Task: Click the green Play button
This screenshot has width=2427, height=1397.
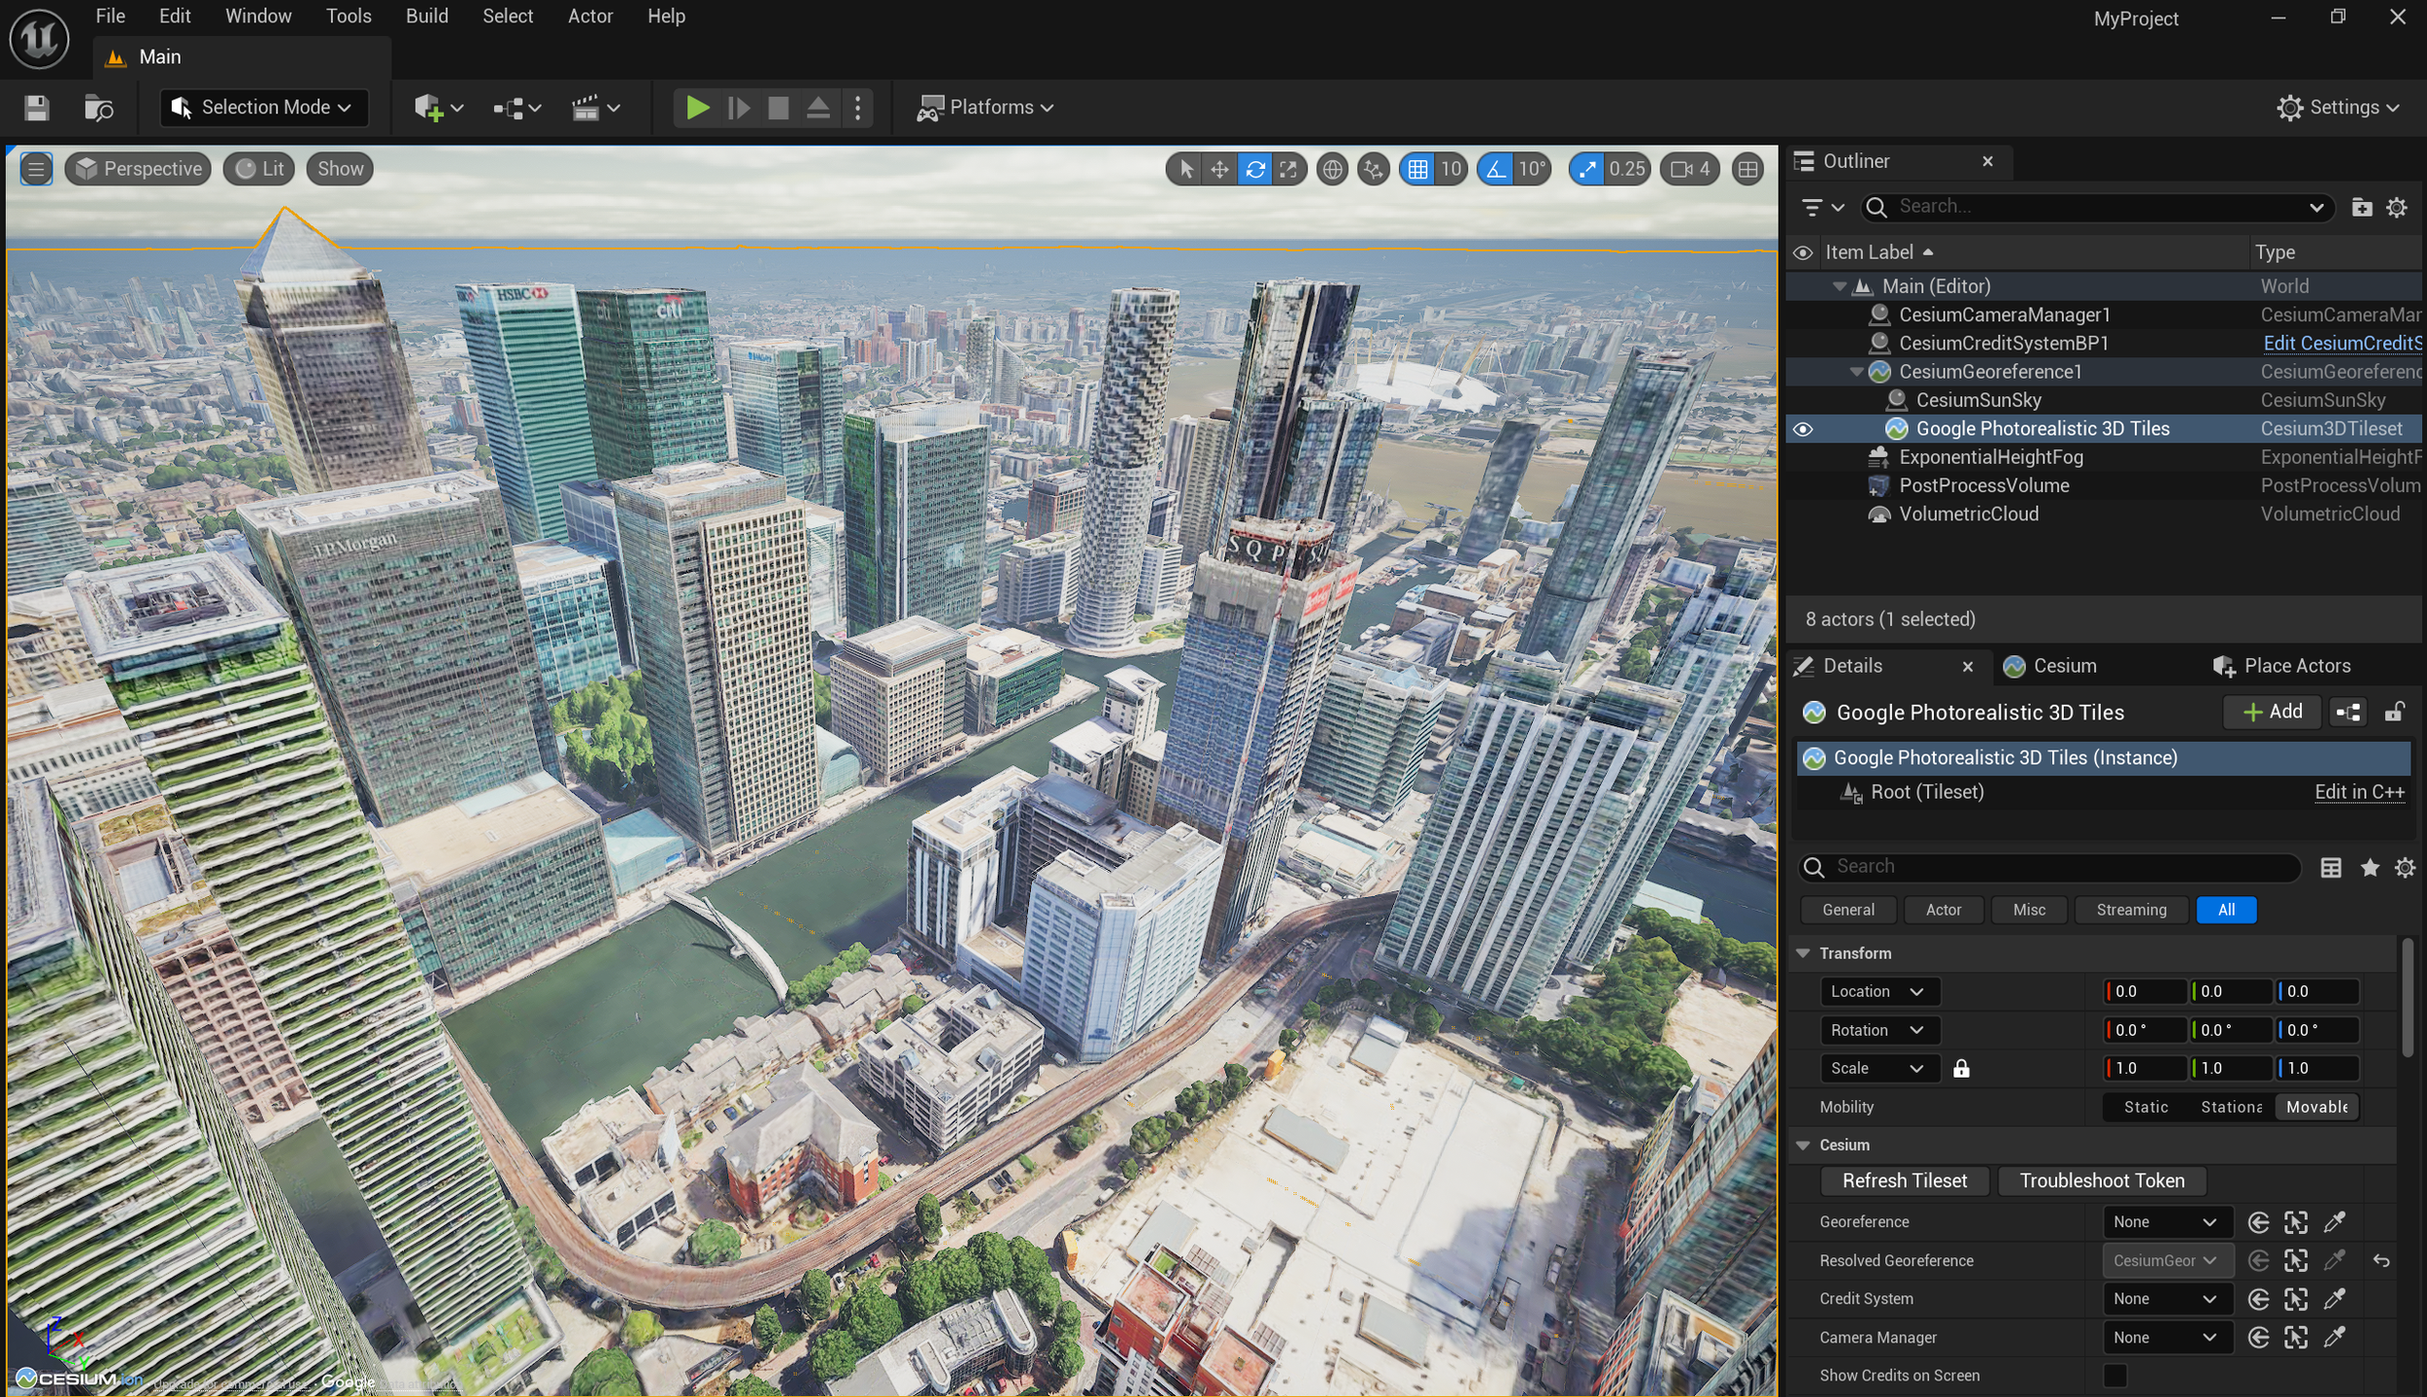Action: click(x=696, y=108)
